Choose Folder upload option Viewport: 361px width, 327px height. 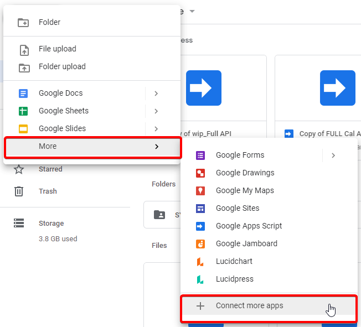pos(91,66)
